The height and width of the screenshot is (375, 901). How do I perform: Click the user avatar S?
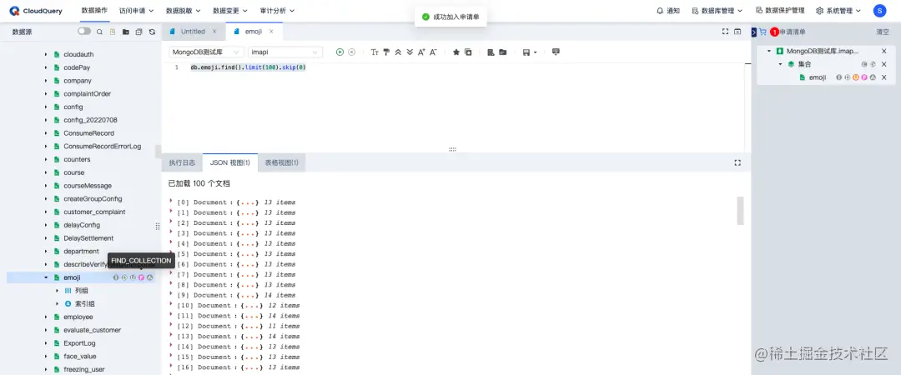coord(879,10)
